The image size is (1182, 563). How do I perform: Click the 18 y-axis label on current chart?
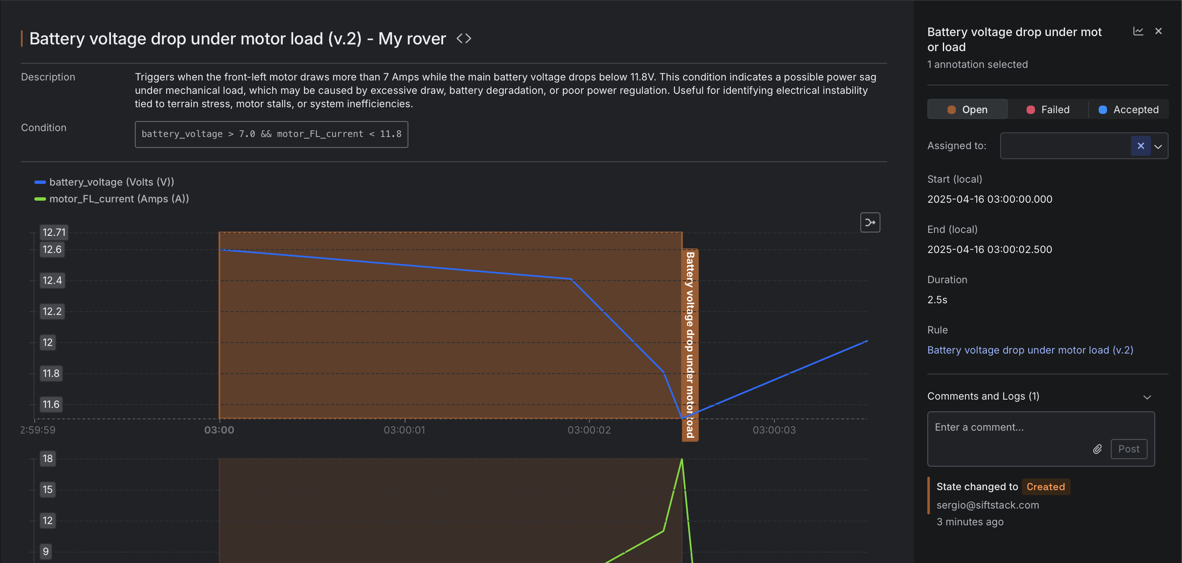coord(48,459)
